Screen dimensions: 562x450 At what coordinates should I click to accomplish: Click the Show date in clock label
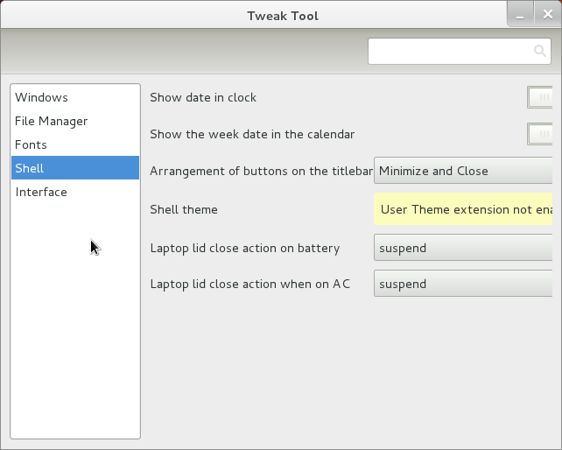pos(203,97)
